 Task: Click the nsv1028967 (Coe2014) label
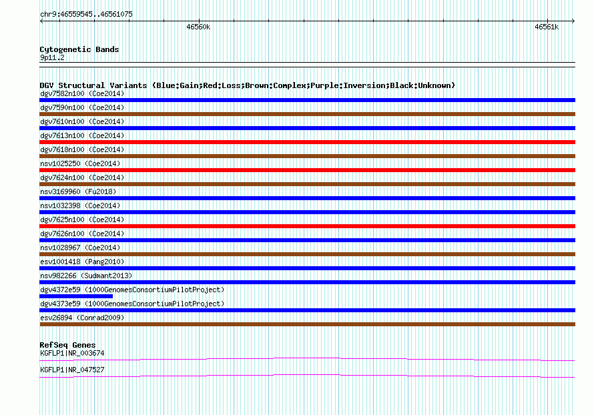tap(80, 248)
